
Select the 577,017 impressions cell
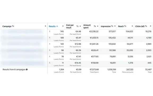(112, 31)
